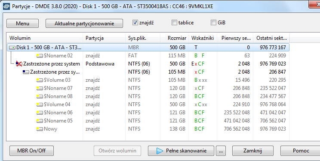The height and width of the screenshot is (161, 320).
Task: Click first sector value 15 496
Action: pyautogui.click(x=243, y=80)
